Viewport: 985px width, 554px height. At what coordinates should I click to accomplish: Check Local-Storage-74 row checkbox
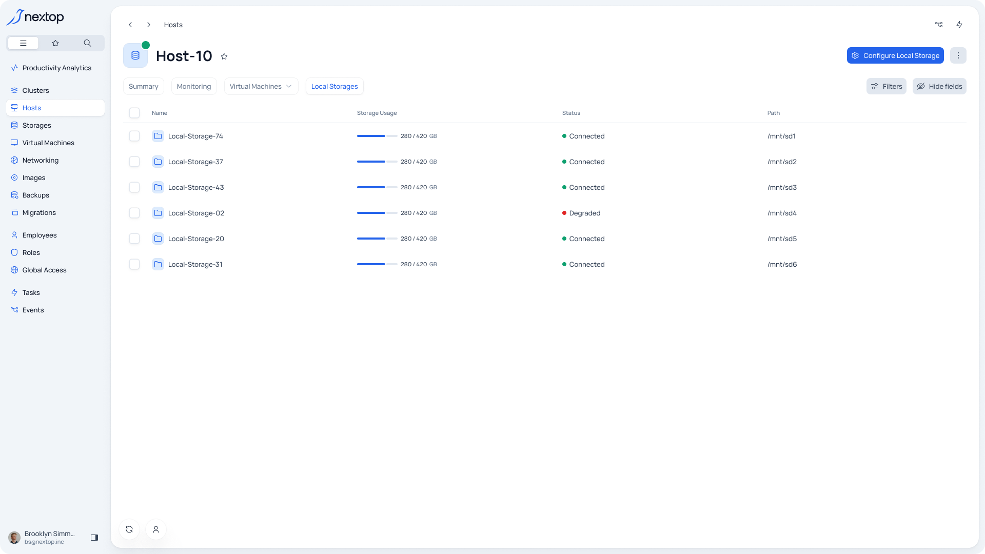[x=134, y=136]
